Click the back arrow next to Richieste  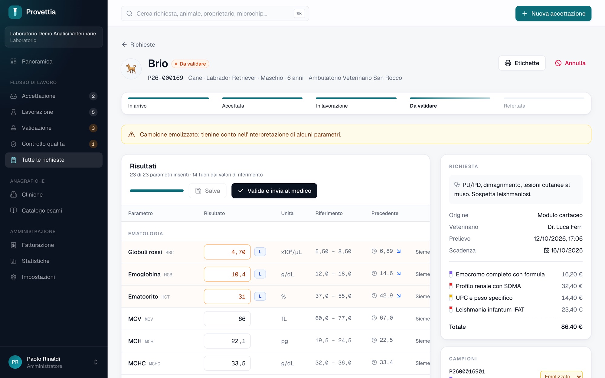tap(124, 44)
